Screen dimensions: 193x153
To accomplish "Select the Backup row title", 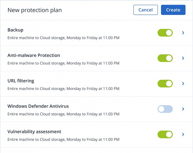I will click(15, 30).
